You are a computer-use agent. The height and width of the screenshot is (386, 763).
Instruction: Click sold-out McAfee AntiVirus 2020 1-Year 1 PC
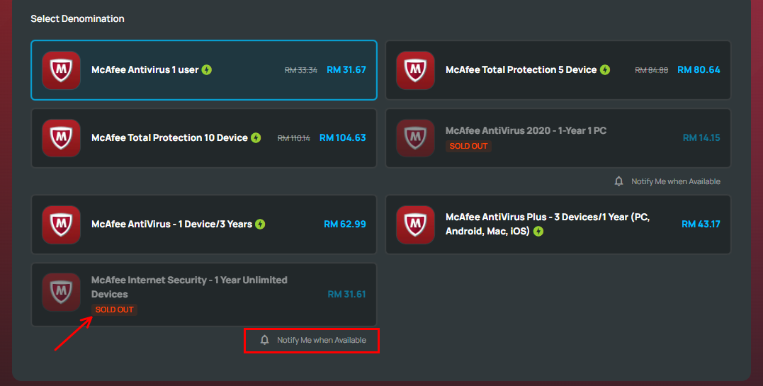pyautogui.click(x=558, y=138)
